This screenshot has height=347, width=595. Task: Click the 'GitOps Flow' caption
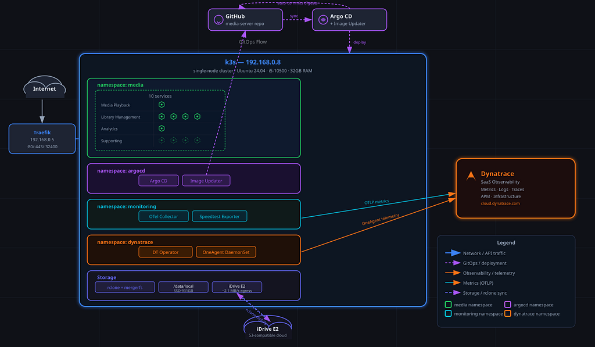[x=253, y=42]
